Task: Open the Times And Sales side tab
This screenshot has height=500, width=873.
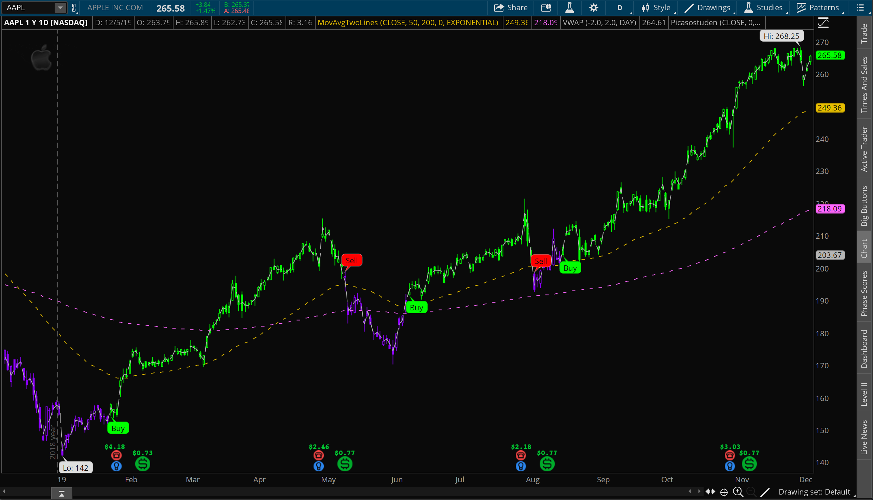Action: 864,84
